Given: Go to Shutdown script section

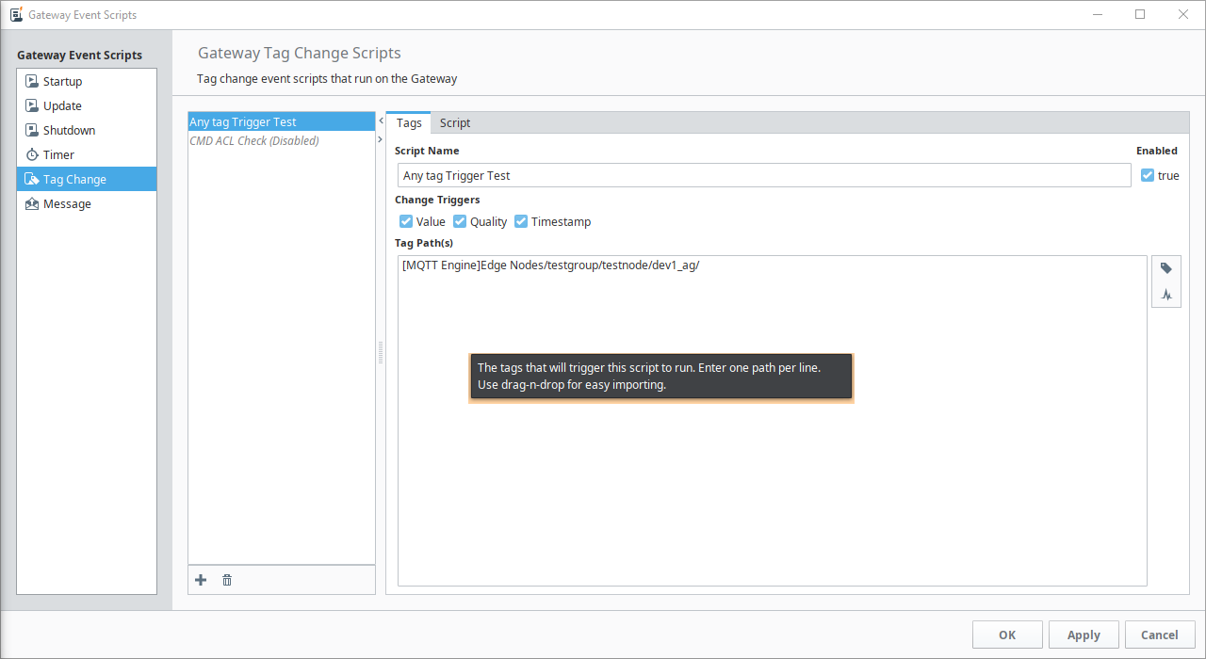Looking at the screenshot, I should click(x=69, y=131).
